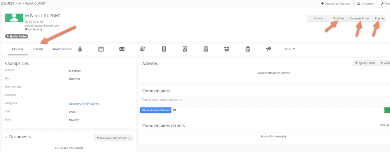390x152 pixels.
Task: Open the Nouveau document dropdown
Action: coord(113,138)
